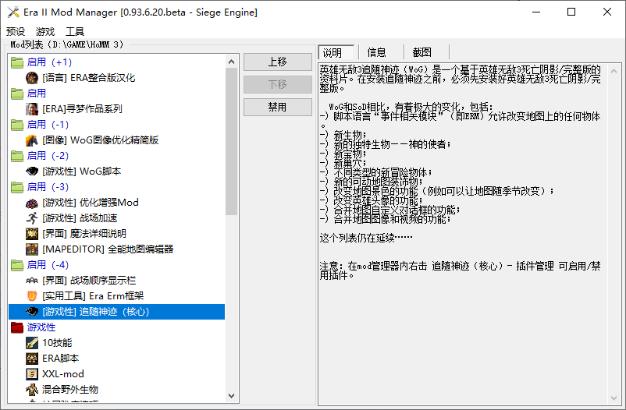The width and height of the screenshot is (626, 410).
Task: Select the [游戏性] 优化增强Mod entry
Action: click(91, 203)
